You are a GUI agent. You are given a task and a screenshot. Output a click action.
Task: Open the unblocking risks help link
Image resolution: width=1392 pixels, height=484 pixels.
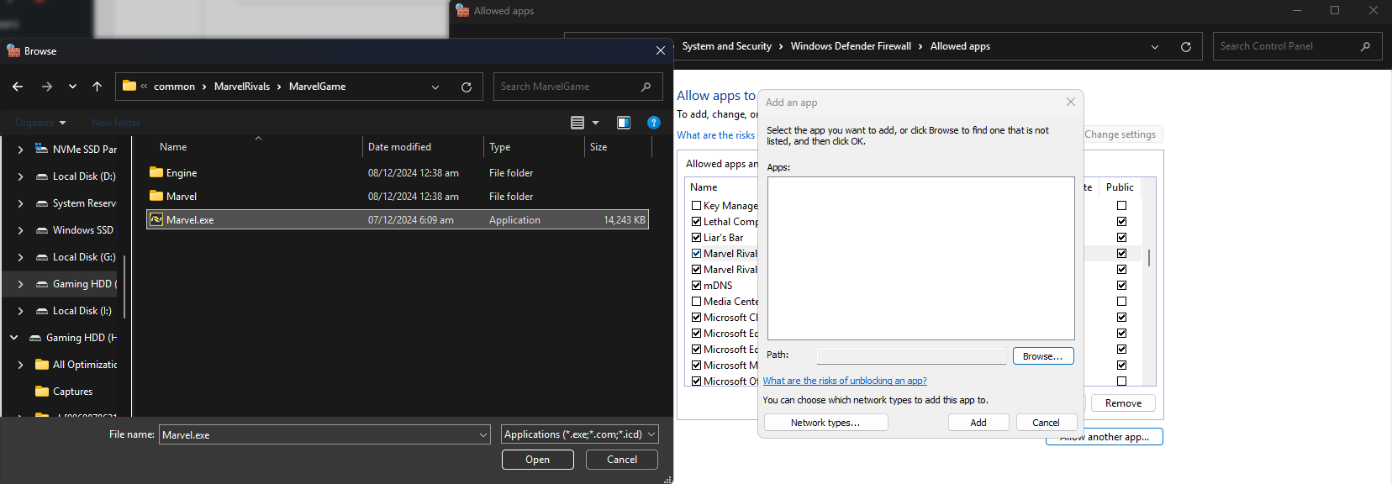[x=844, y=381]
